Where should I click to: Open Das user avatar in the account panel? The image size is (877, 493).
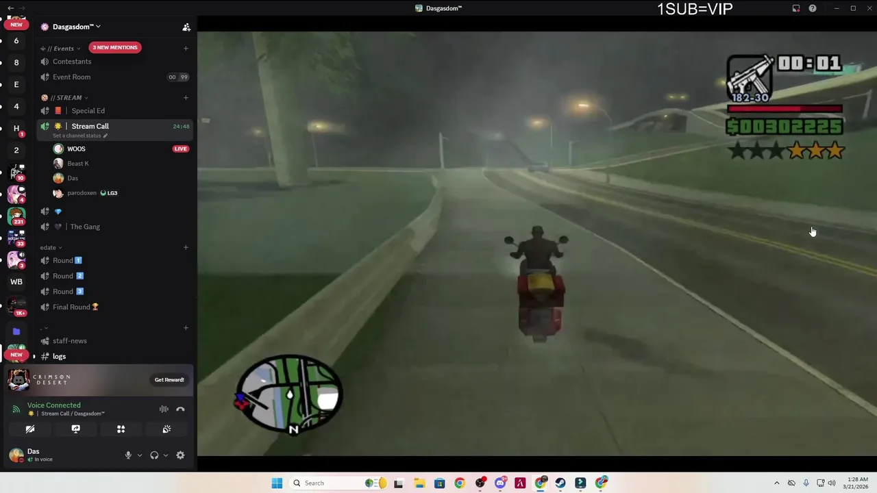[16, 455]
